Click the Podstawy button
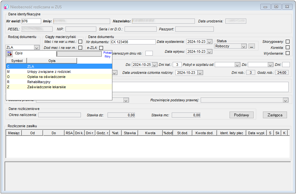 coord(241,115)
